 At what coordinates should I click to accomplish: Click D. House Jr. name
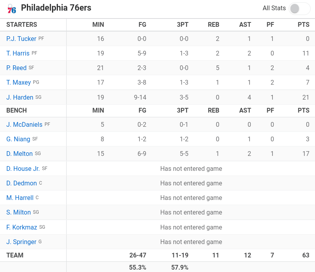point(23,168)
